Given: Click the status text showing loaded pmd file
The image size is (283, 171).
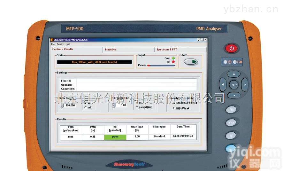Looking at the screenshot, I should click(x=95, y=62).
